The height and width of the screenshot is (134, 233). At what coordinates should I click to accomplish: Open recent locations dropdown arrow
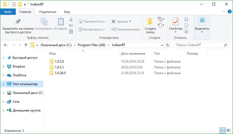tap(20, 45)
